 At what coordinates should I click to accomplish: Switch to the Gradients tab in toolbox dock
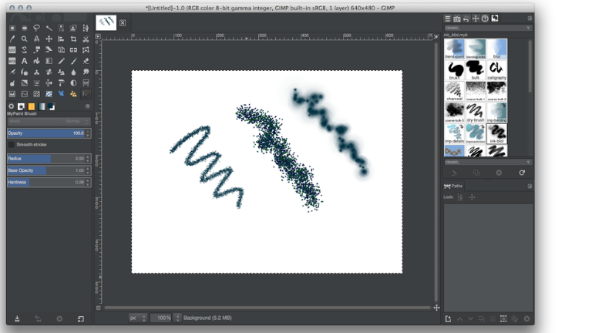(x=41, y=106)
